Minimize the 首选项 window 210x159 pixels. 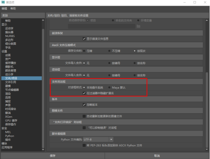tap(185, 2)
